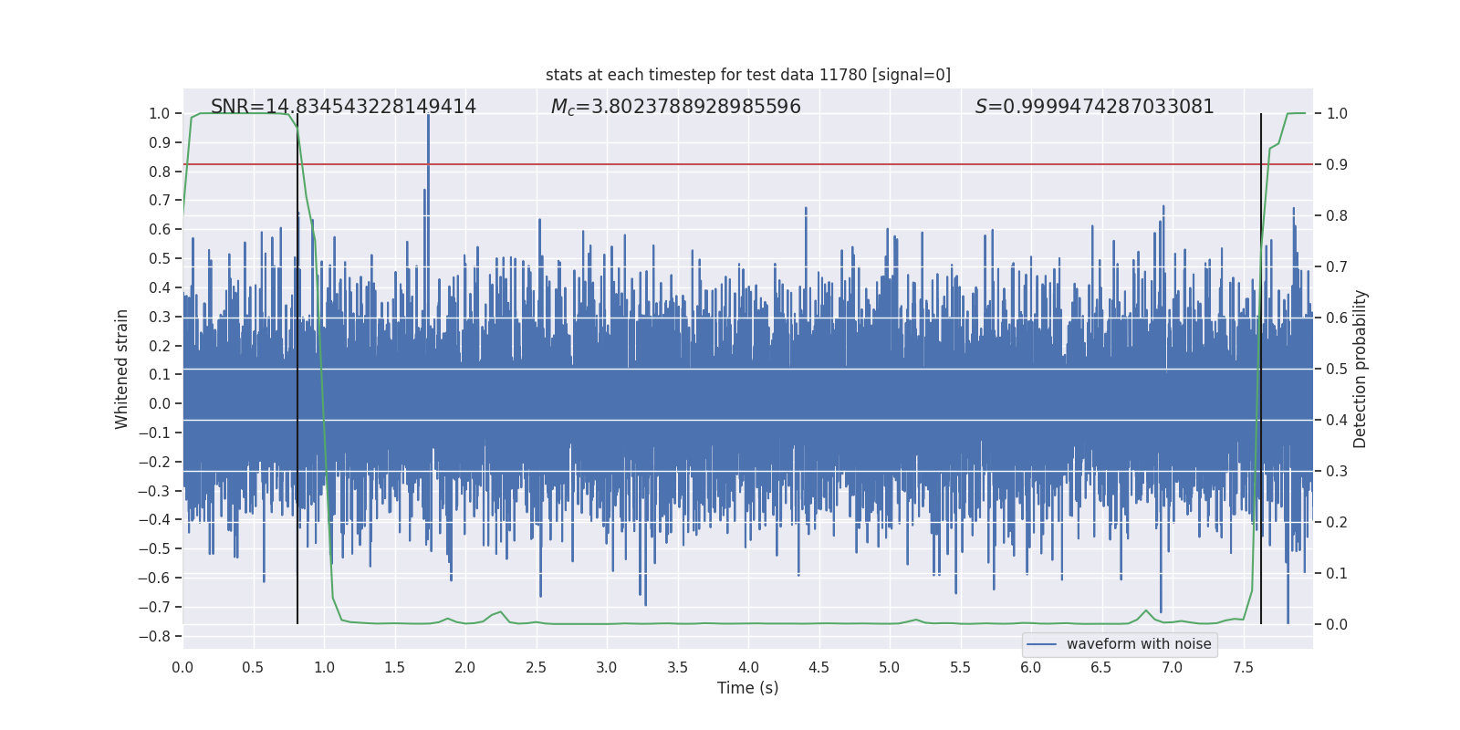The height and width of the screenshot is (730, 1460).
Task: Click the left y-axis tick label 0.5
Action: tap(159, 258)
